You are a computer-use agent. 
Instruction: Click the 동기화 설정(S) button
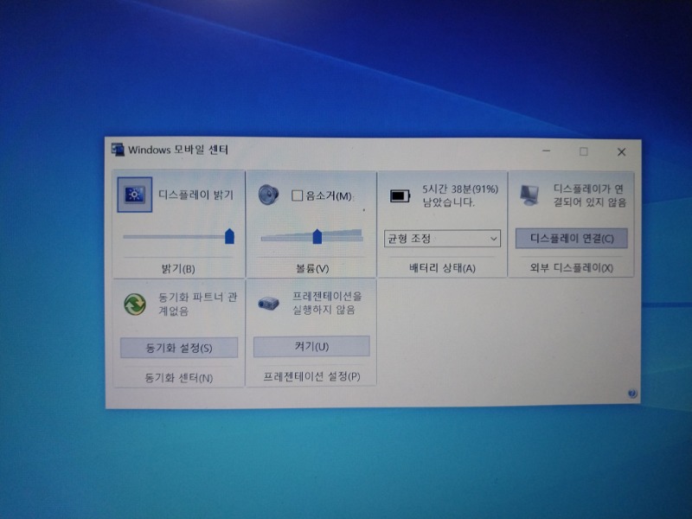[179, 348]
